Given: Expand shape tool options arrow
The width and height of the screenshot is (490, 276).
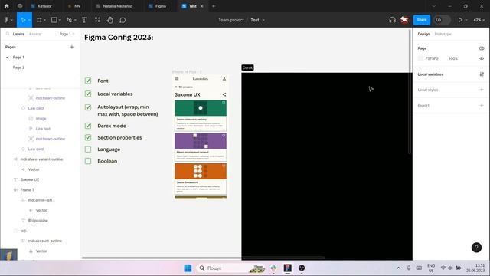Looking at the screenshot, I should tap(60, 20).
